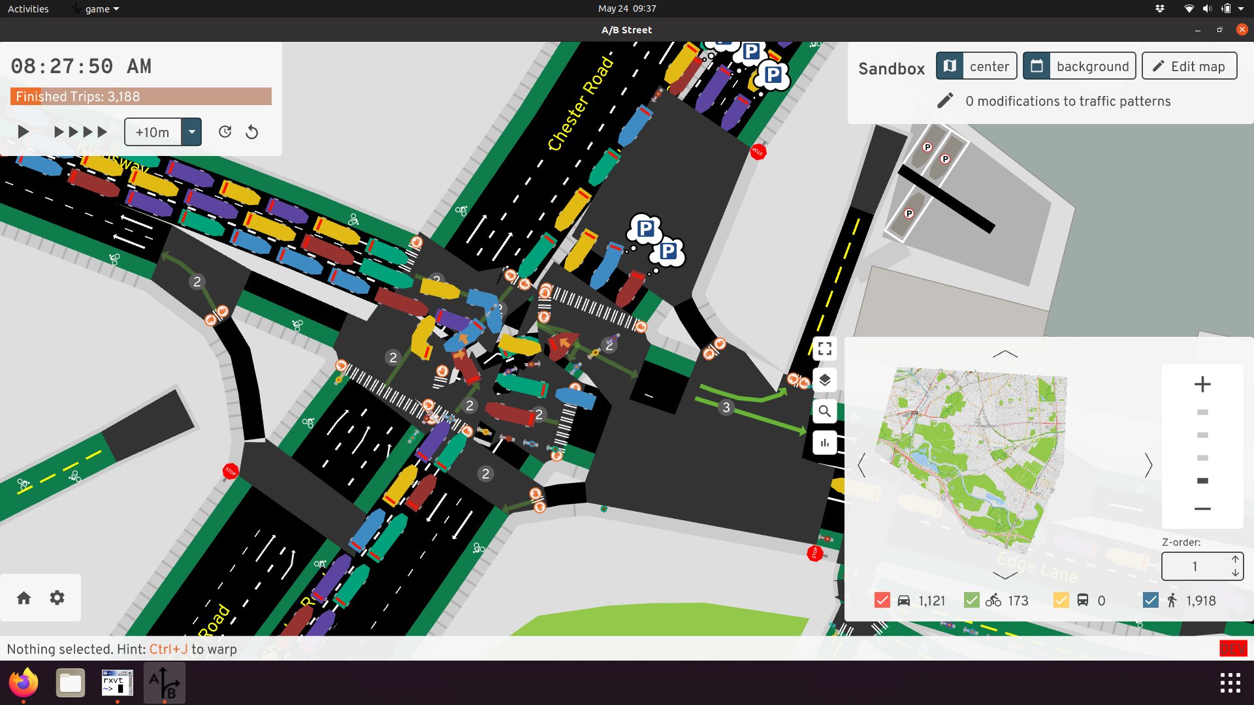Zoom in with the plus button
Viewport: 1254px width, 705px height.
(1202, 384)
